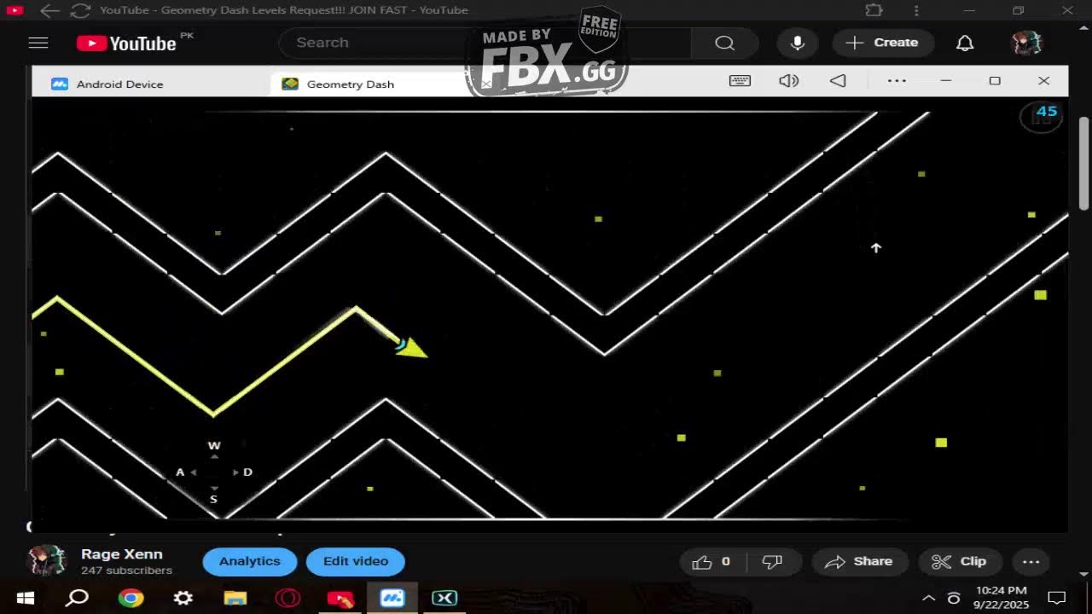Viewport: 1092px width, 614px height.
Task: Open the highlighted blue emulator taskbar icon
Action: pyautogui.click(x=392, y=598)
